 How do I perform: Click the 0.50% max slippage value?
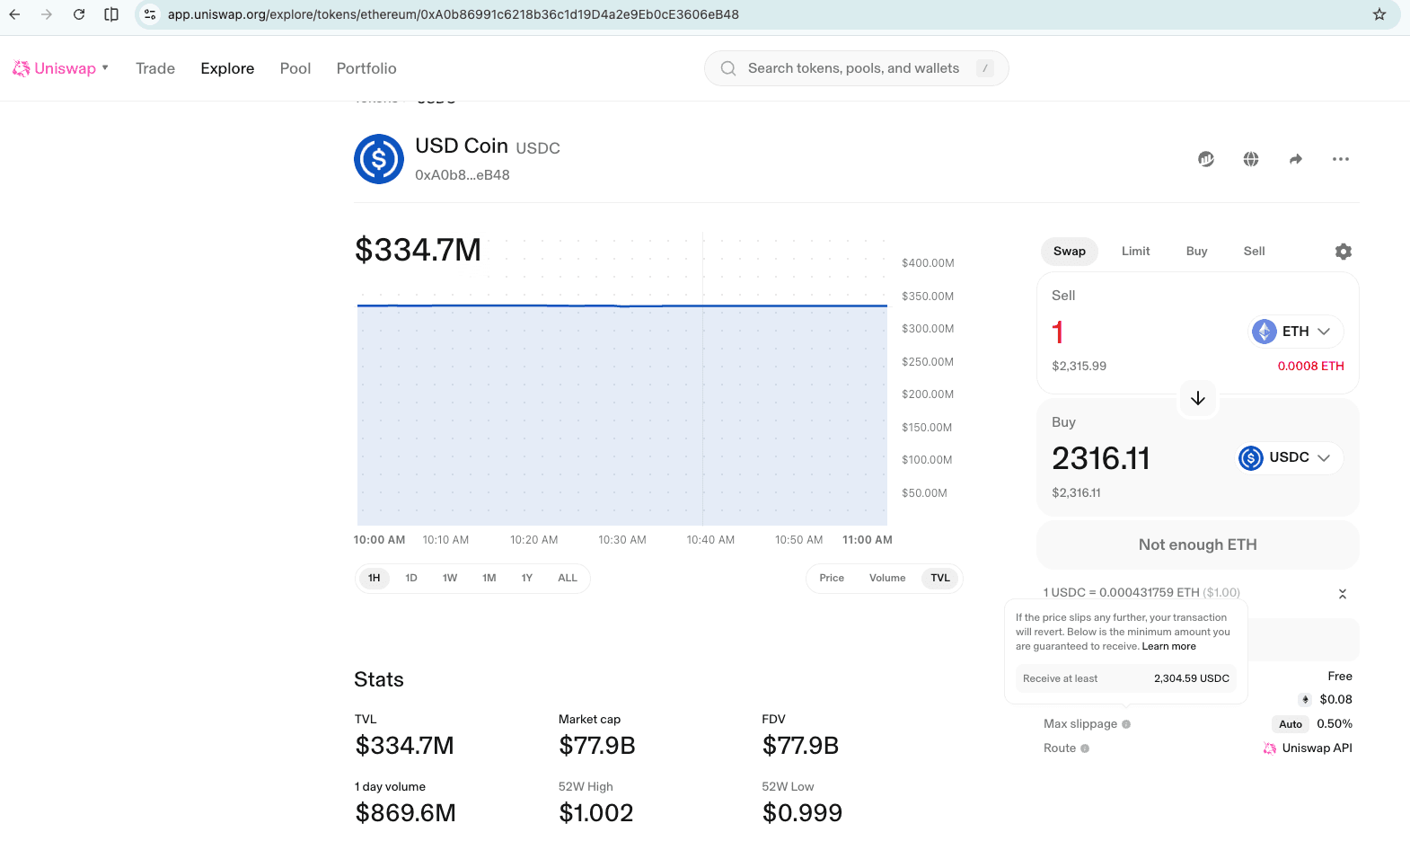[1335, 724]
